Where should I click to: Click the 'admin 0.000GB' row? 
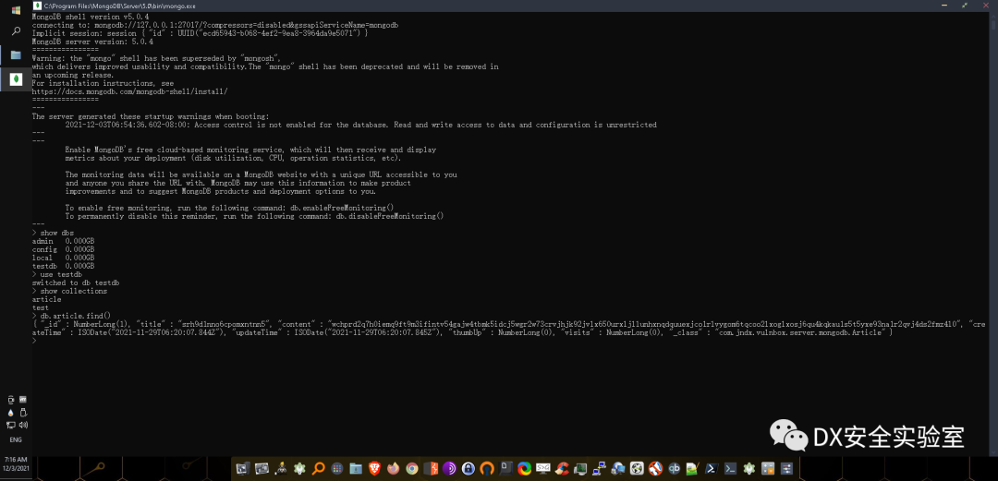pyautogui.click(x=63, y=241)
